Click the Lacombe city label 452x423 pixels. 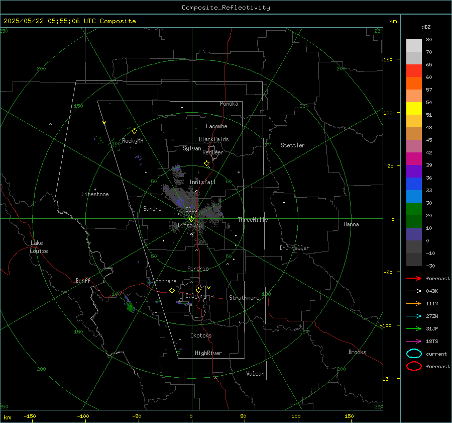(x=216, y=126)
